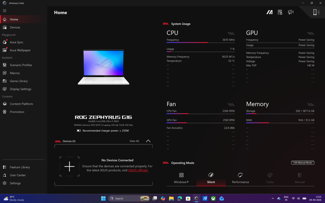
Task: Click the add device plus icon
Action: [x=70, y=166]
